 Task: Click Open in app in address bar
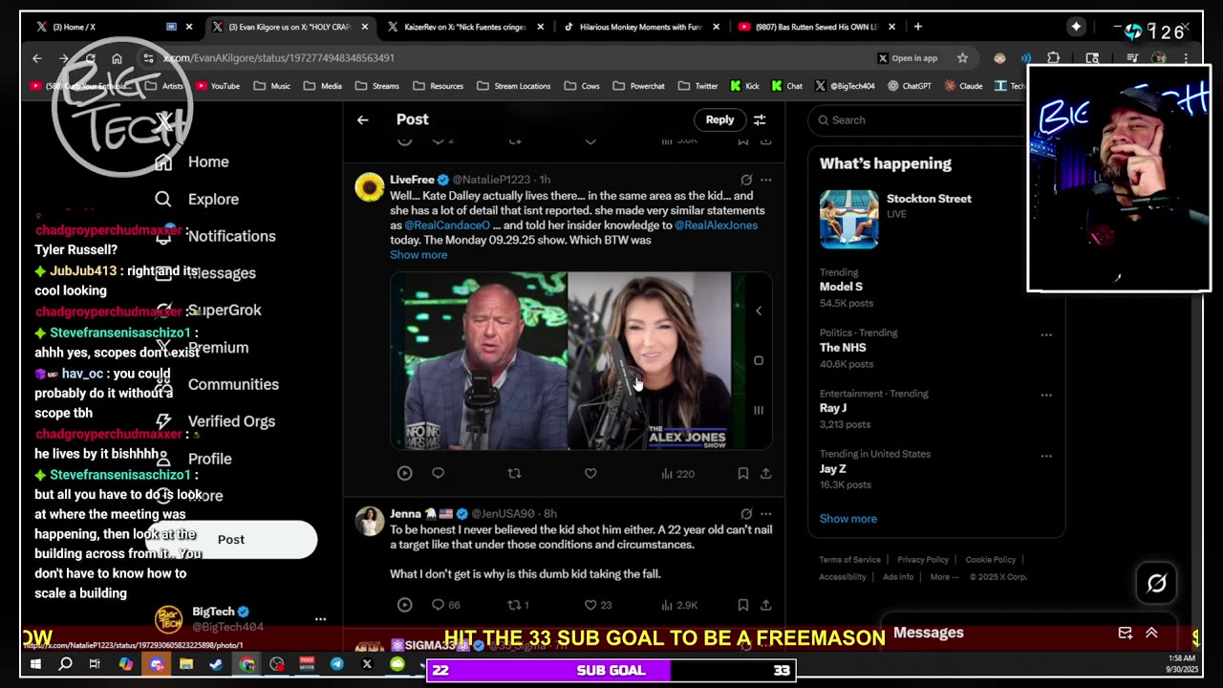click(907, 58)
